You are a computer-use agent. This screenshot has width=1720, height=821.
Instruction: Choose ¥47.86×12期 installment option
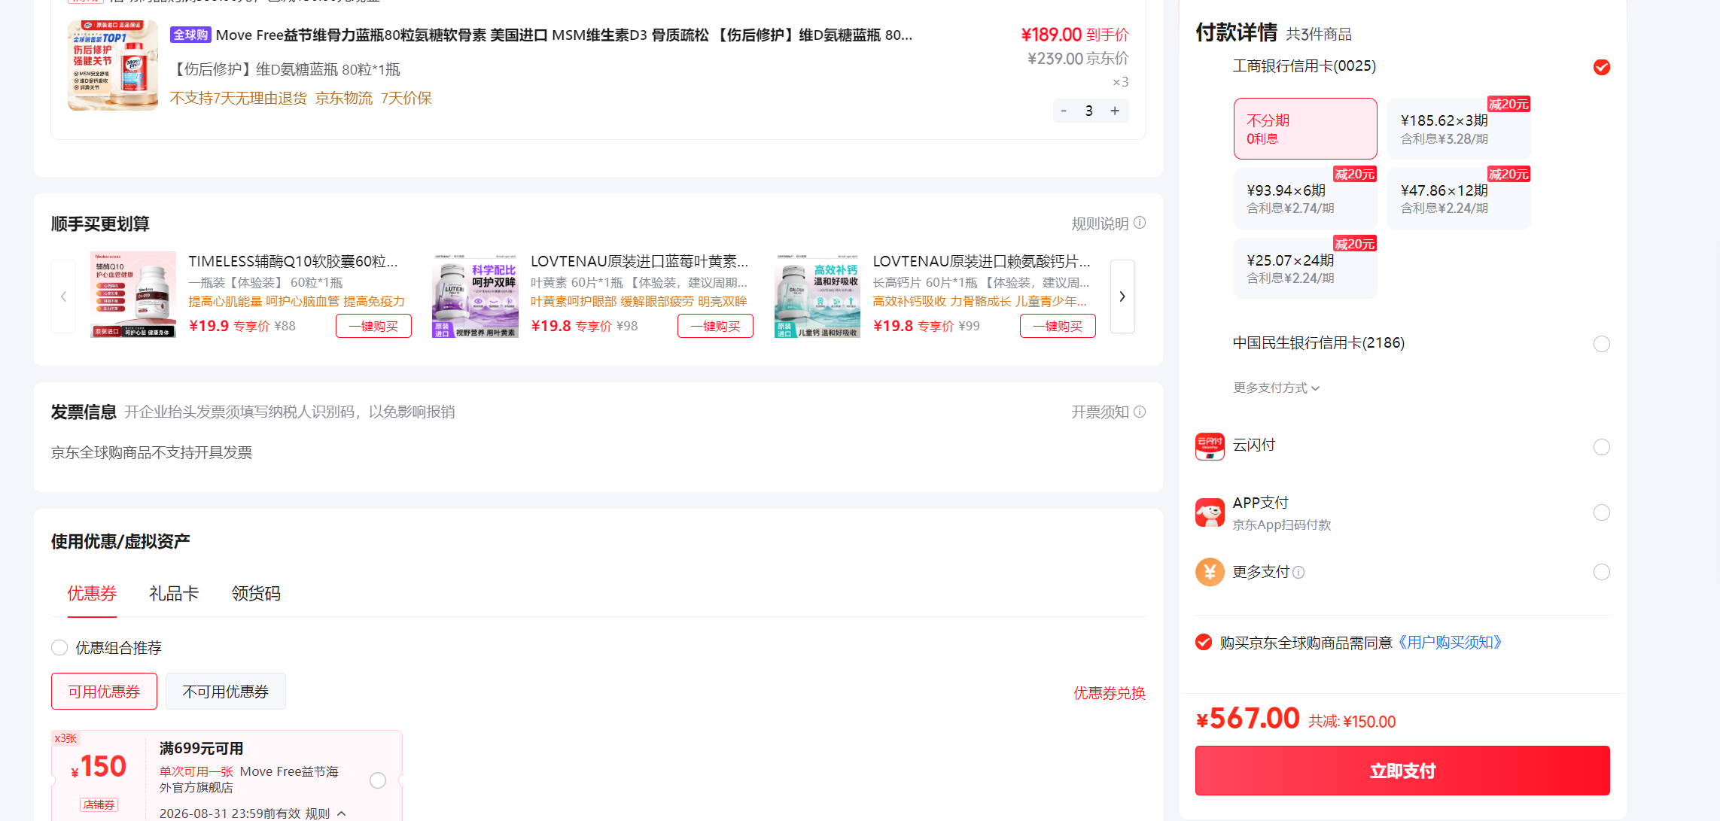pos(1459,199)
